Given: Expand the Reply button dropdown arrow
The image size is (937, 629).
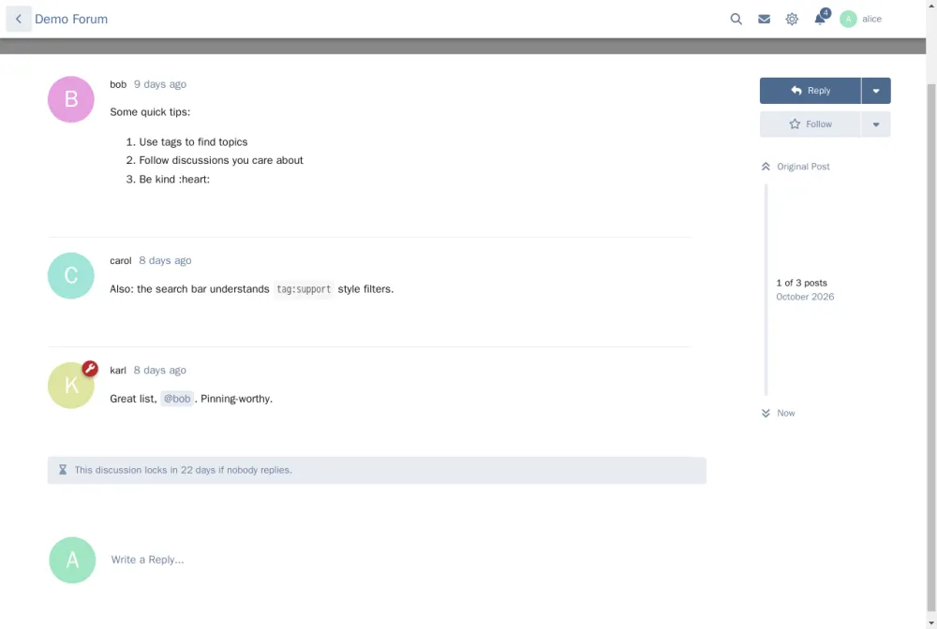Looking at the screenshot, I should 876,91.
